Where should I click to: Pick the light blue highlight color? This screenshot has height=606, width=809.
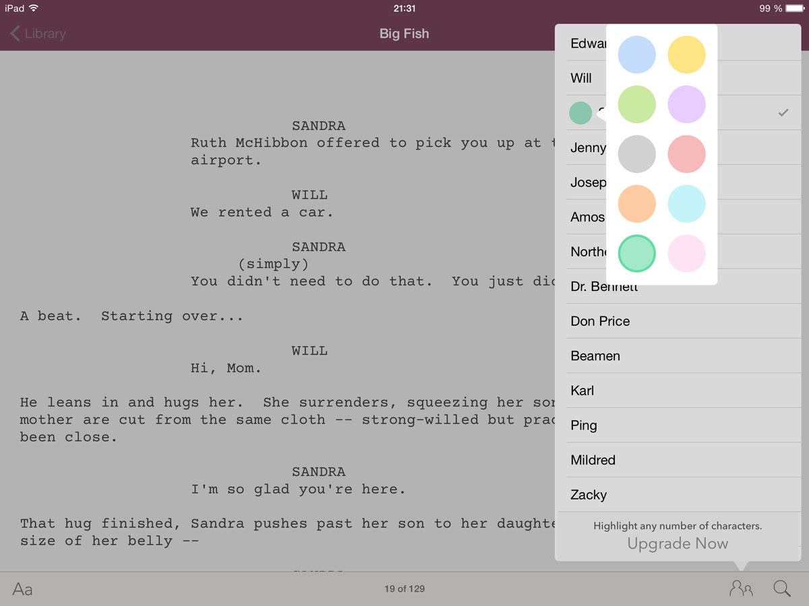click(637, 55)
